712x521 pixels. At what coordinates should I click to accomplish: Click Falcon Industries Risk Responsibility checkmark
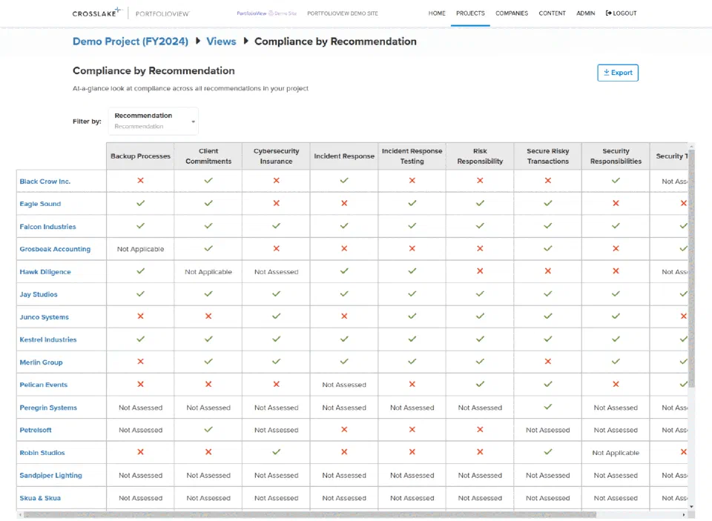pyautogui.click(x=480, y=225)
